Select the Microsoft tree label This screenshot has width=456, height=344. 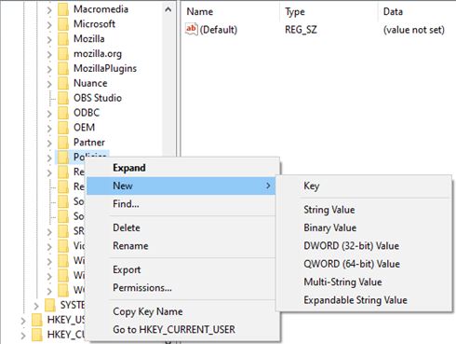(x=94, y=24)
